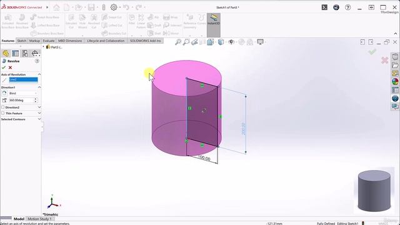Switch to the Markup tab
Screen dimensions: 400x225
click(34, 41)
